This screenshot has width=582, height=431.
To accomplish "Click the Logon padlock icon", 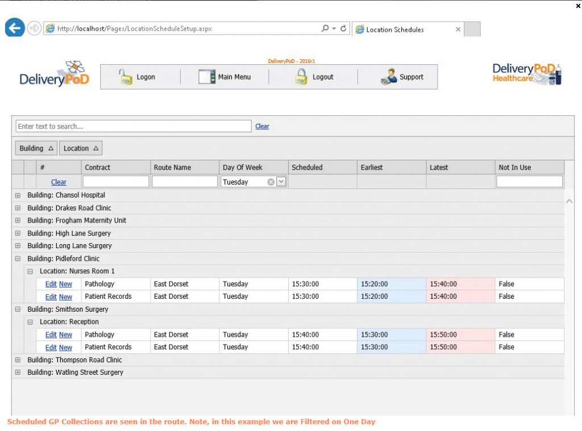I will (126, 77).
